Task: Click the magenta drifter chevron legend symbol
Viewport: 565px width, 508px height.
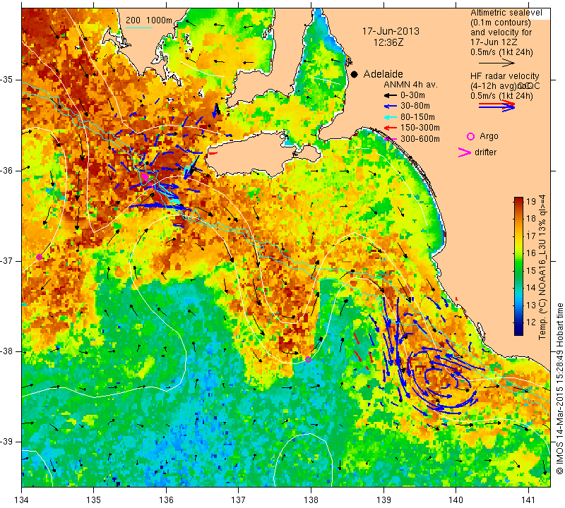Action: tap(465, 152)
